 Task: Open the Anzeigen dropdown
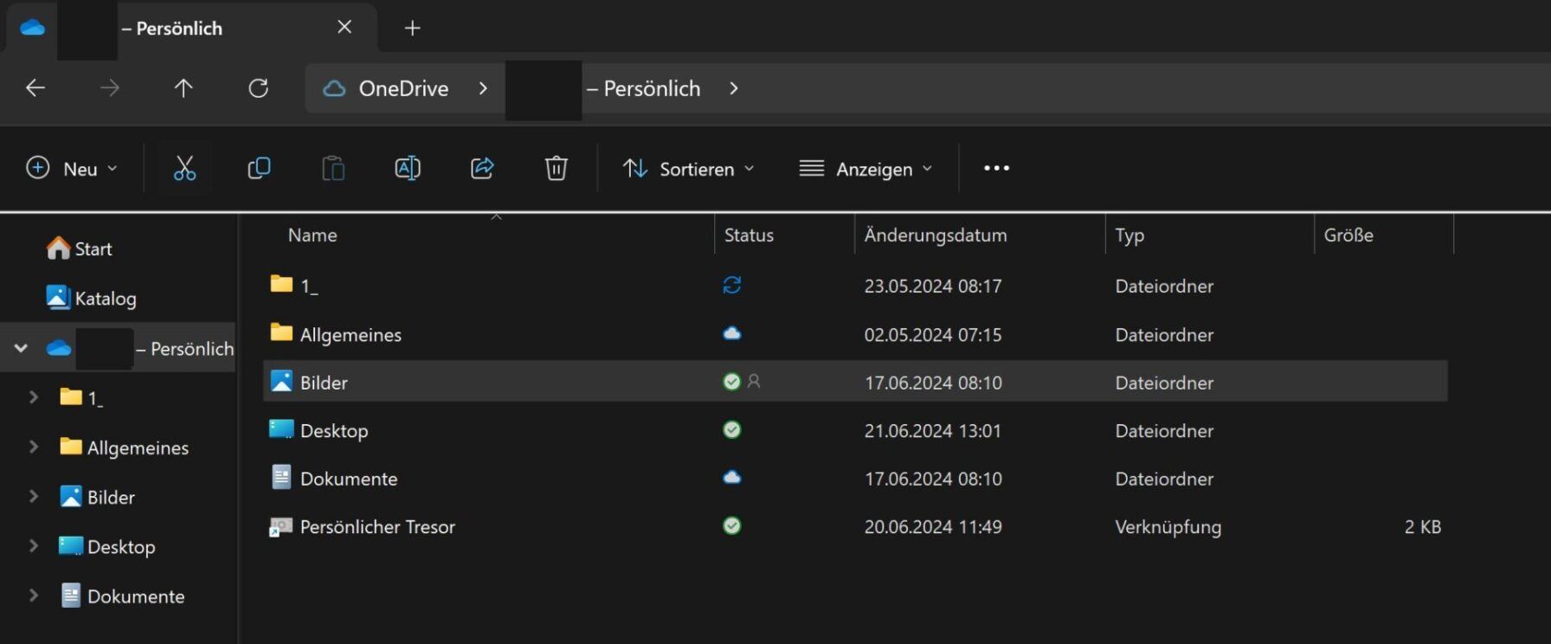[x=866, y=169]
